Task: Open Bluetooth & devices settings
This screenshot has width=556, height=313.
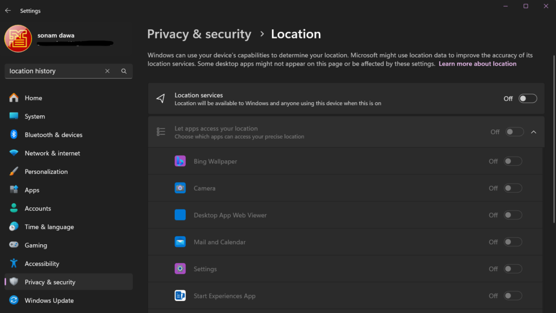Action: [x=53, y=135]
